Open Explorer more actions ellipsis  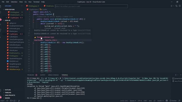22,6
